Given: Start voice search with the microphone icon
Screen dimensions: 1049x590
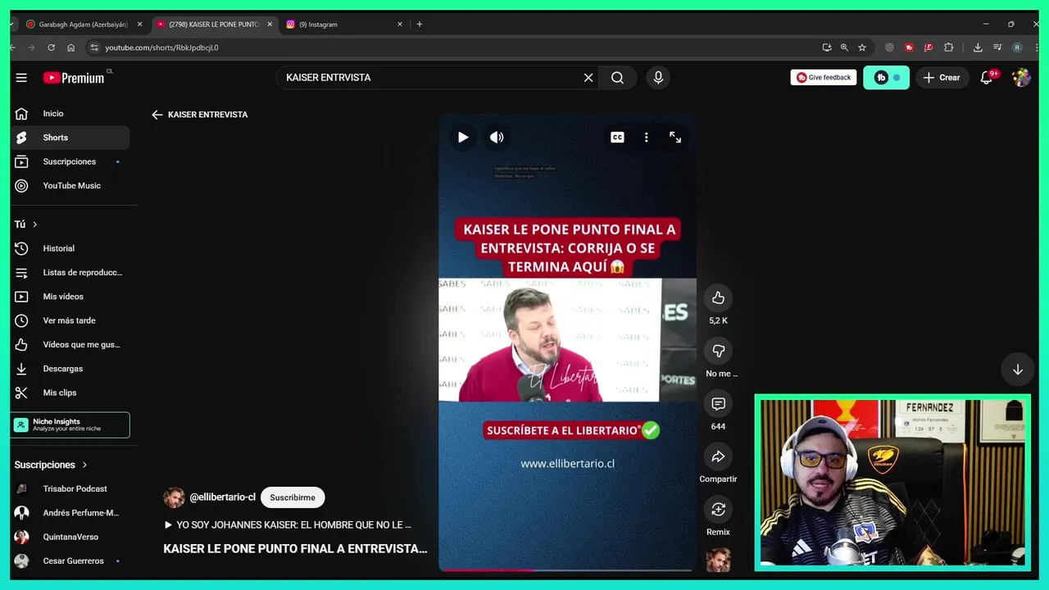Looking at the screenshot, I should click(x=658, y=77).
